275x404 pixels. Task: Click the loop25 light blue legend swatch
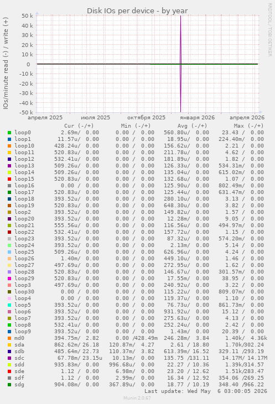tap(9, 252)
